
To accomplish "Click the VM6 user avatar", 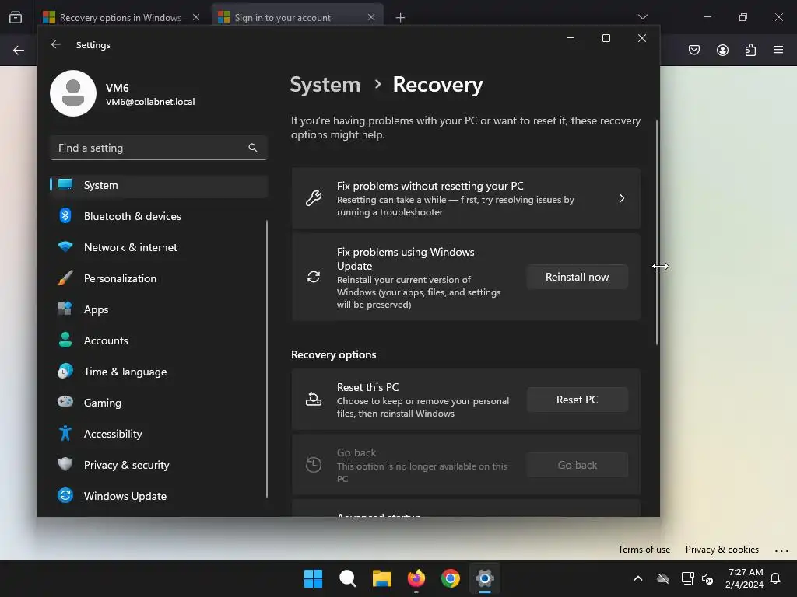I will click(x=73, y=93).
